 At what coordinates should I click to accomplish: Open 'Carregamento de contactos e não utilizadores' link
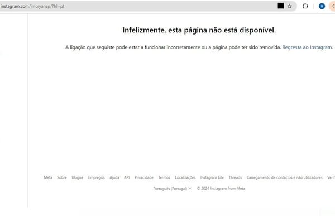click(x=284, y=177)
